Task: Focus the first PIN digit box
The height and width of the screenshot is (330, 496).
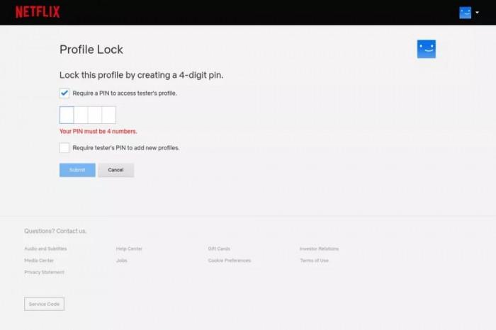Action: tap(67, 115)
